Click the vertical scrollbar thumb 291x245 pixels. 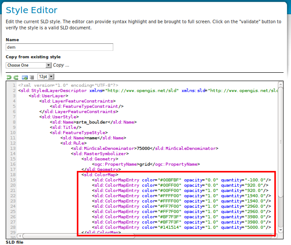280,142
